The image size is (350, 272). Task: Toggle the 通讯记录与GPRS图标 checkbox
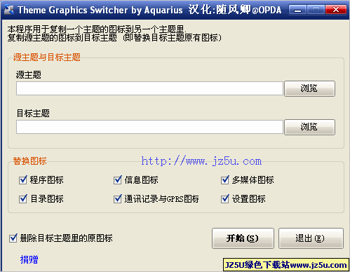pos(118,199)
